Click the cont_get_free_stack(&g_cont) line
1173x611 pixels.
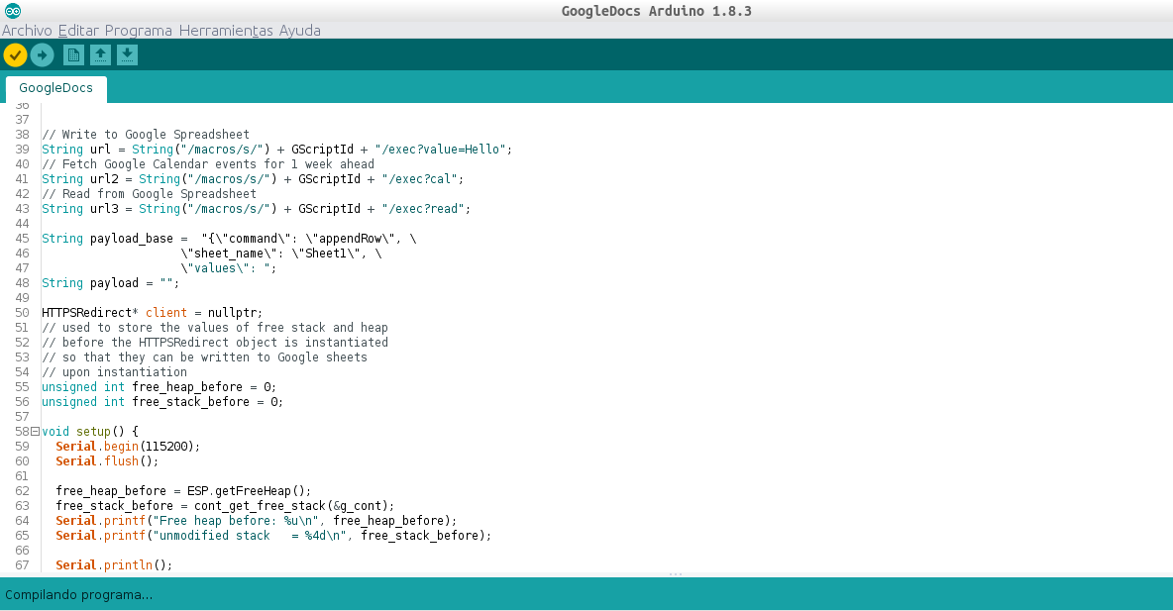point(225,506)
